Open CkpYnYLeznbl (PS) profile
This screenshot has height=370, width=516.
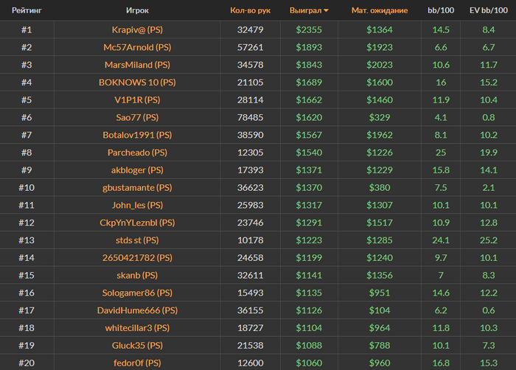coord(137,223)
